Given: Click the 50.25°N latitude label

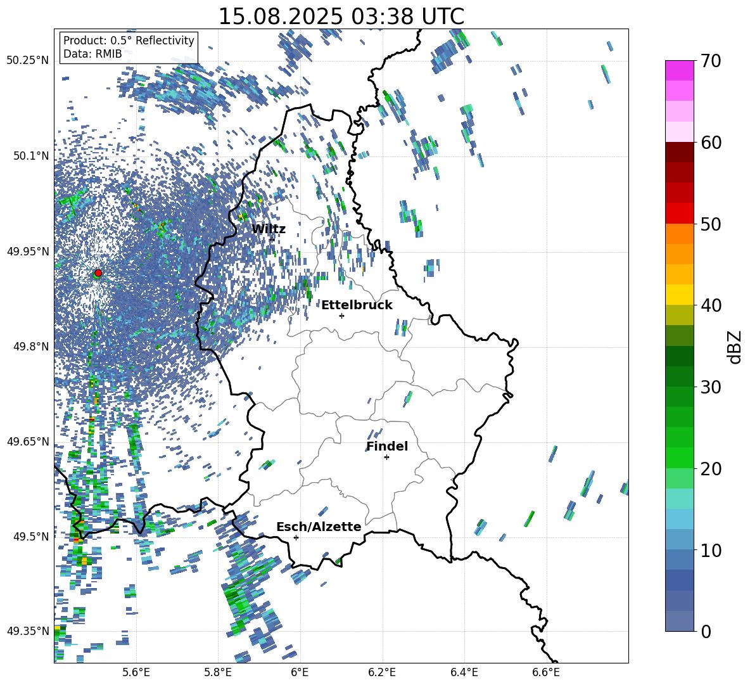Looking at the screenshot, I should pos(28,61).
